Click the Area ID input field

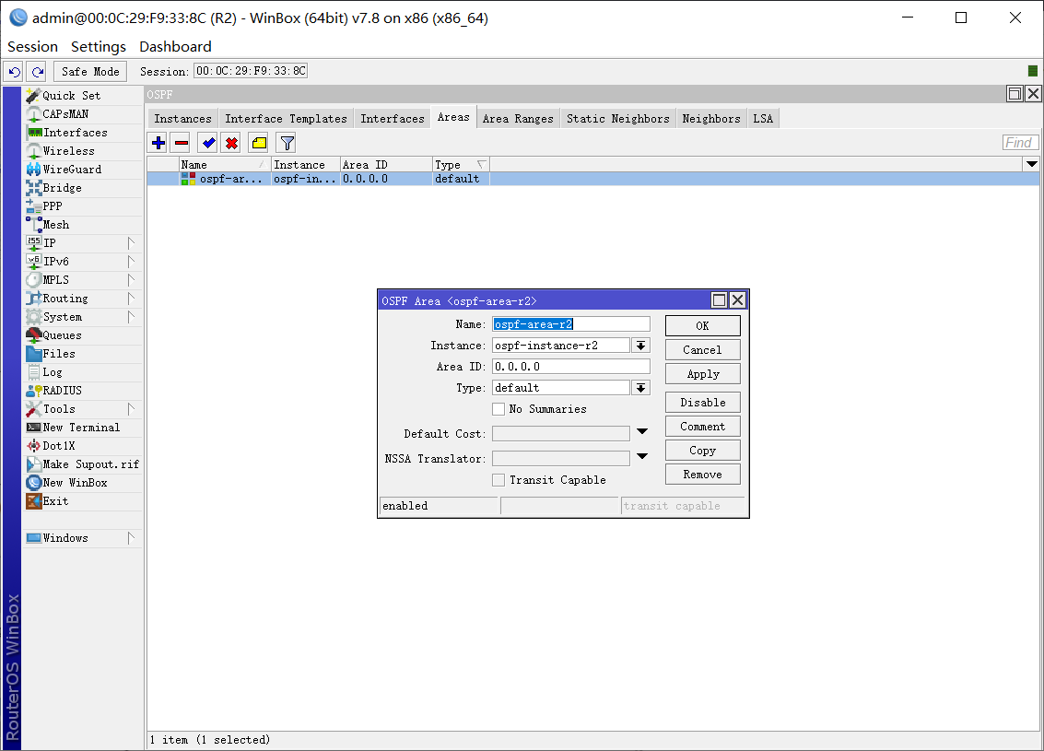click(x=571, y=367)
